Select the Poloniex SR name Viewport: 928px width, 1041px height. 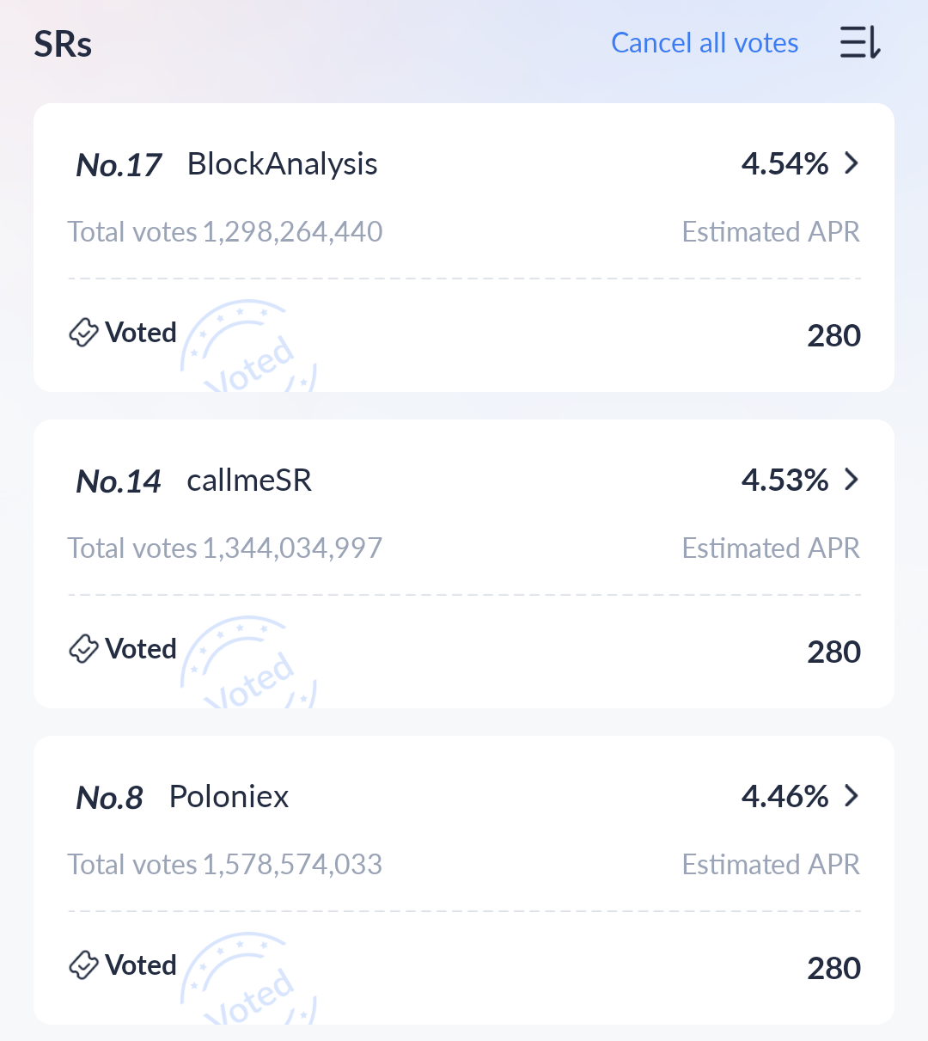point(229,797)
